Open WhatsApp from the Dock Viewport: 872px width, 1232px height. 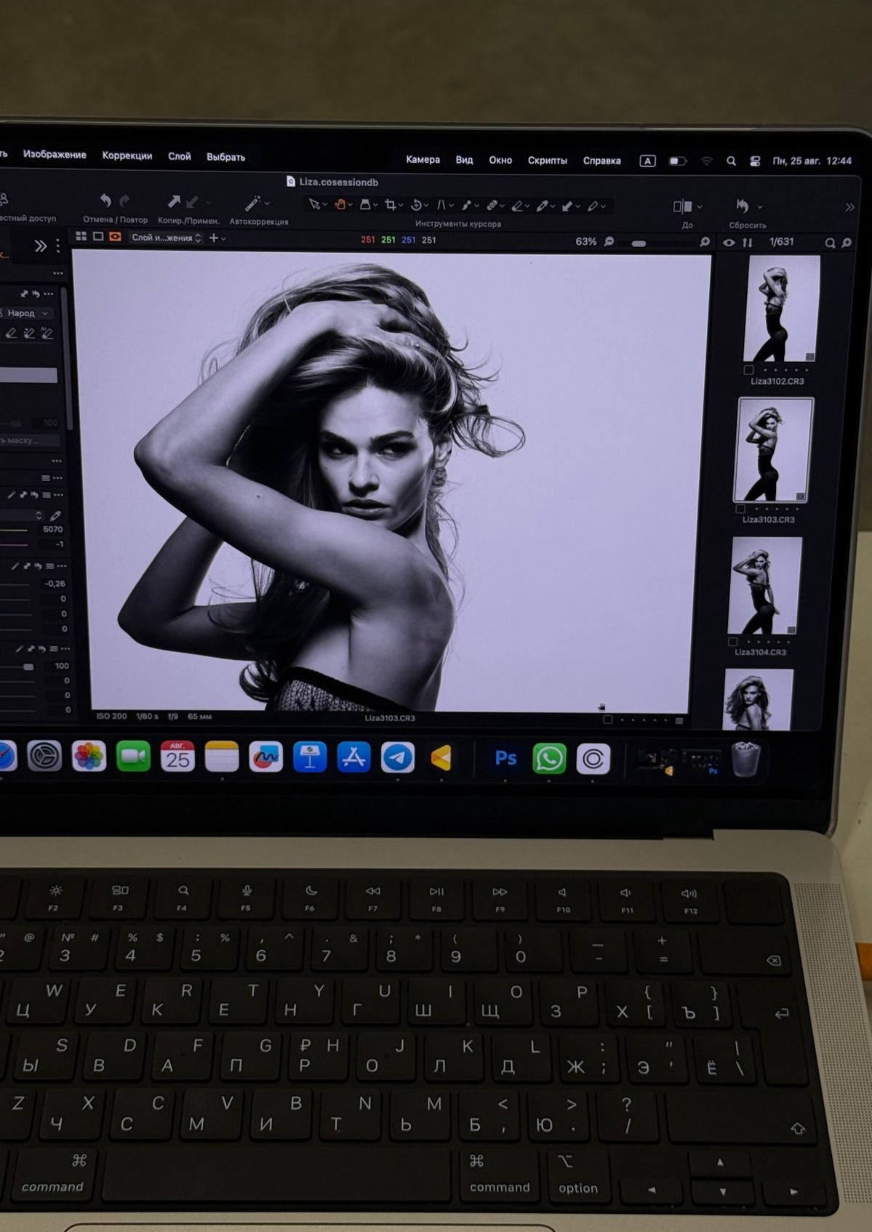point(549,758)
